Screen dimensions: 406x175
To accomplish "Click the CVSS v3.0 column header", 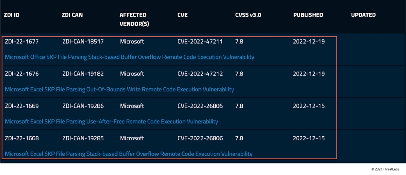I will pos(248,15).
